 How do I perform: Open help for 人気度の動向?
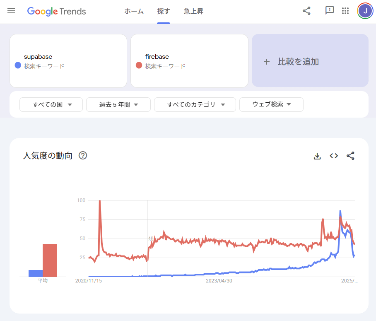tap(83, 156)
